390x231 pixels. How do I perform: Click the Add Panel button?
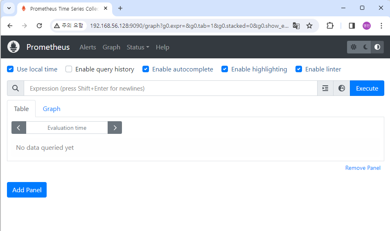(27, 190)
